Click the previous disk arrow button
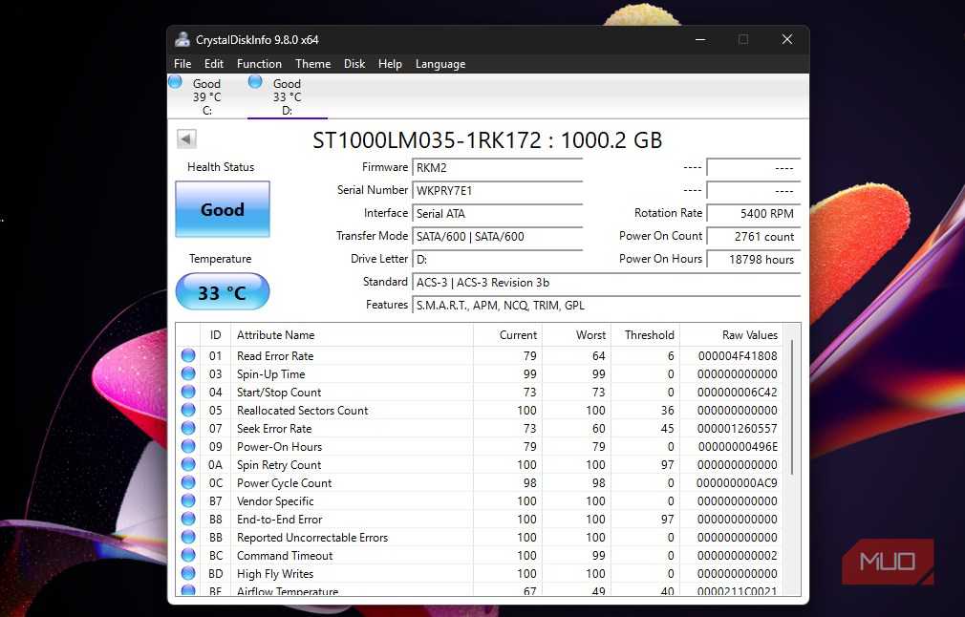 point(186,138)
